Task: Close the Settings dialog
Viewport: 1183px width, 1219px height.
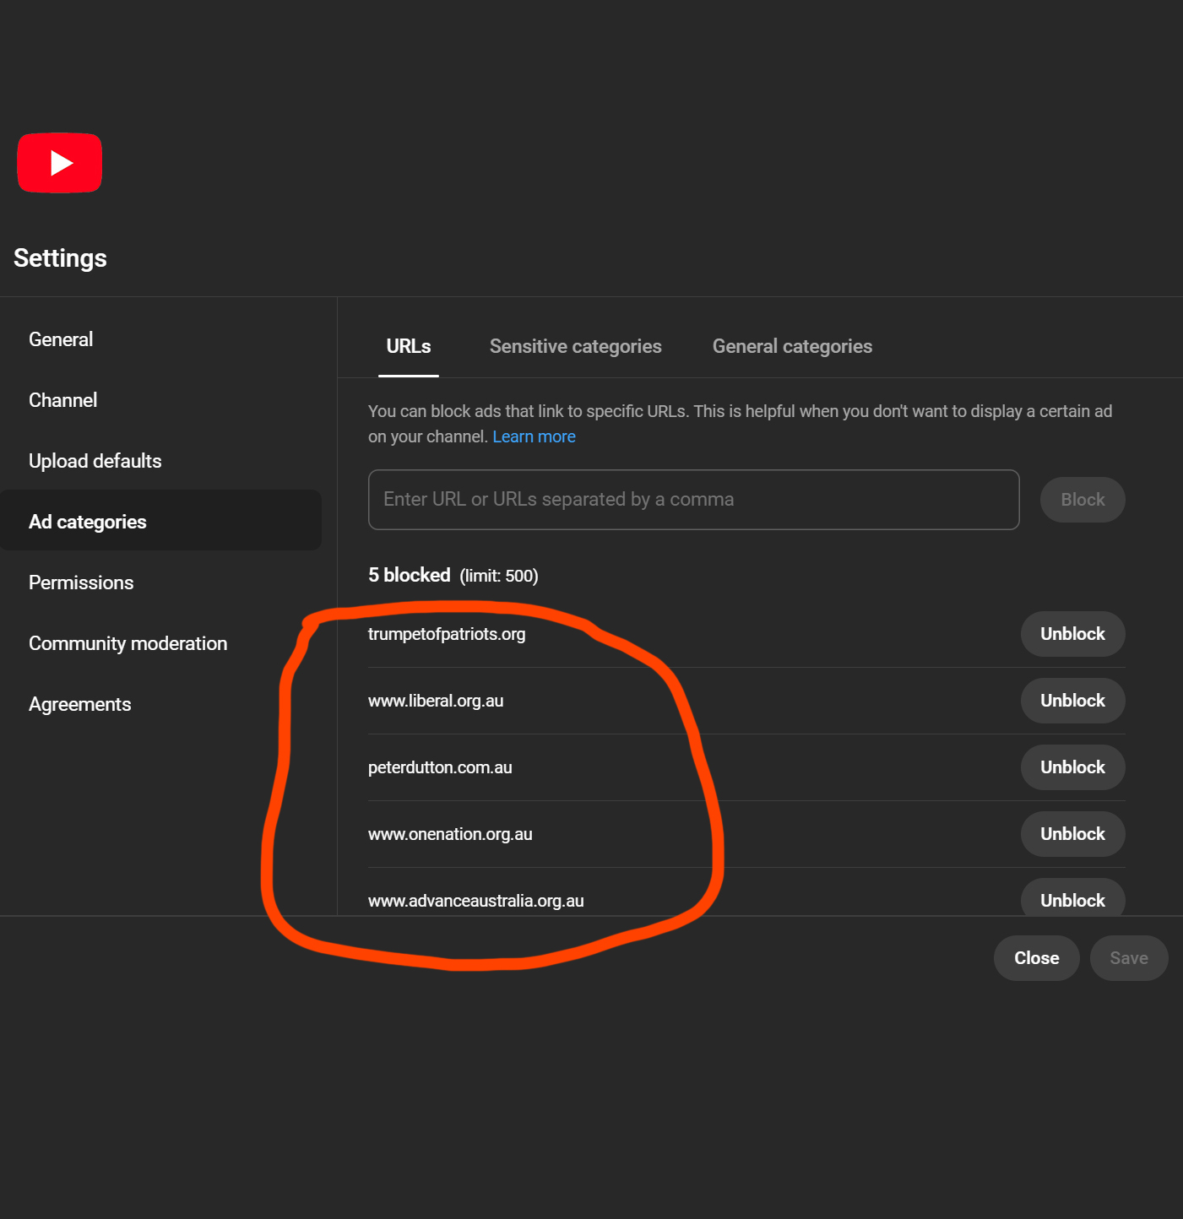Action: pyautogui.click(x=1036, y=958)
